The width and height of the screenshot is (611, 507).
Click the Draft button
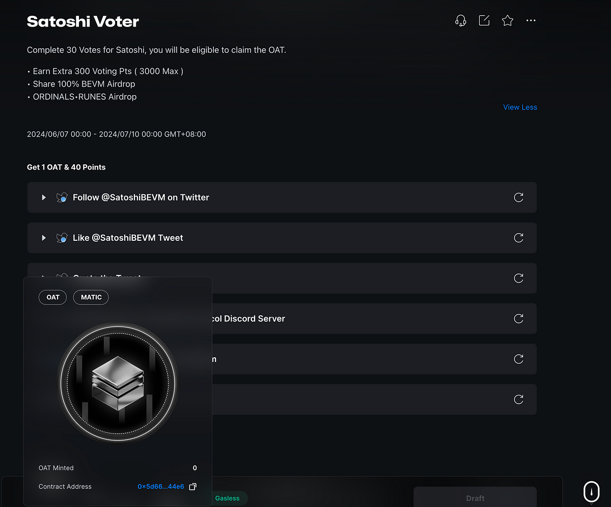(475, 497)
